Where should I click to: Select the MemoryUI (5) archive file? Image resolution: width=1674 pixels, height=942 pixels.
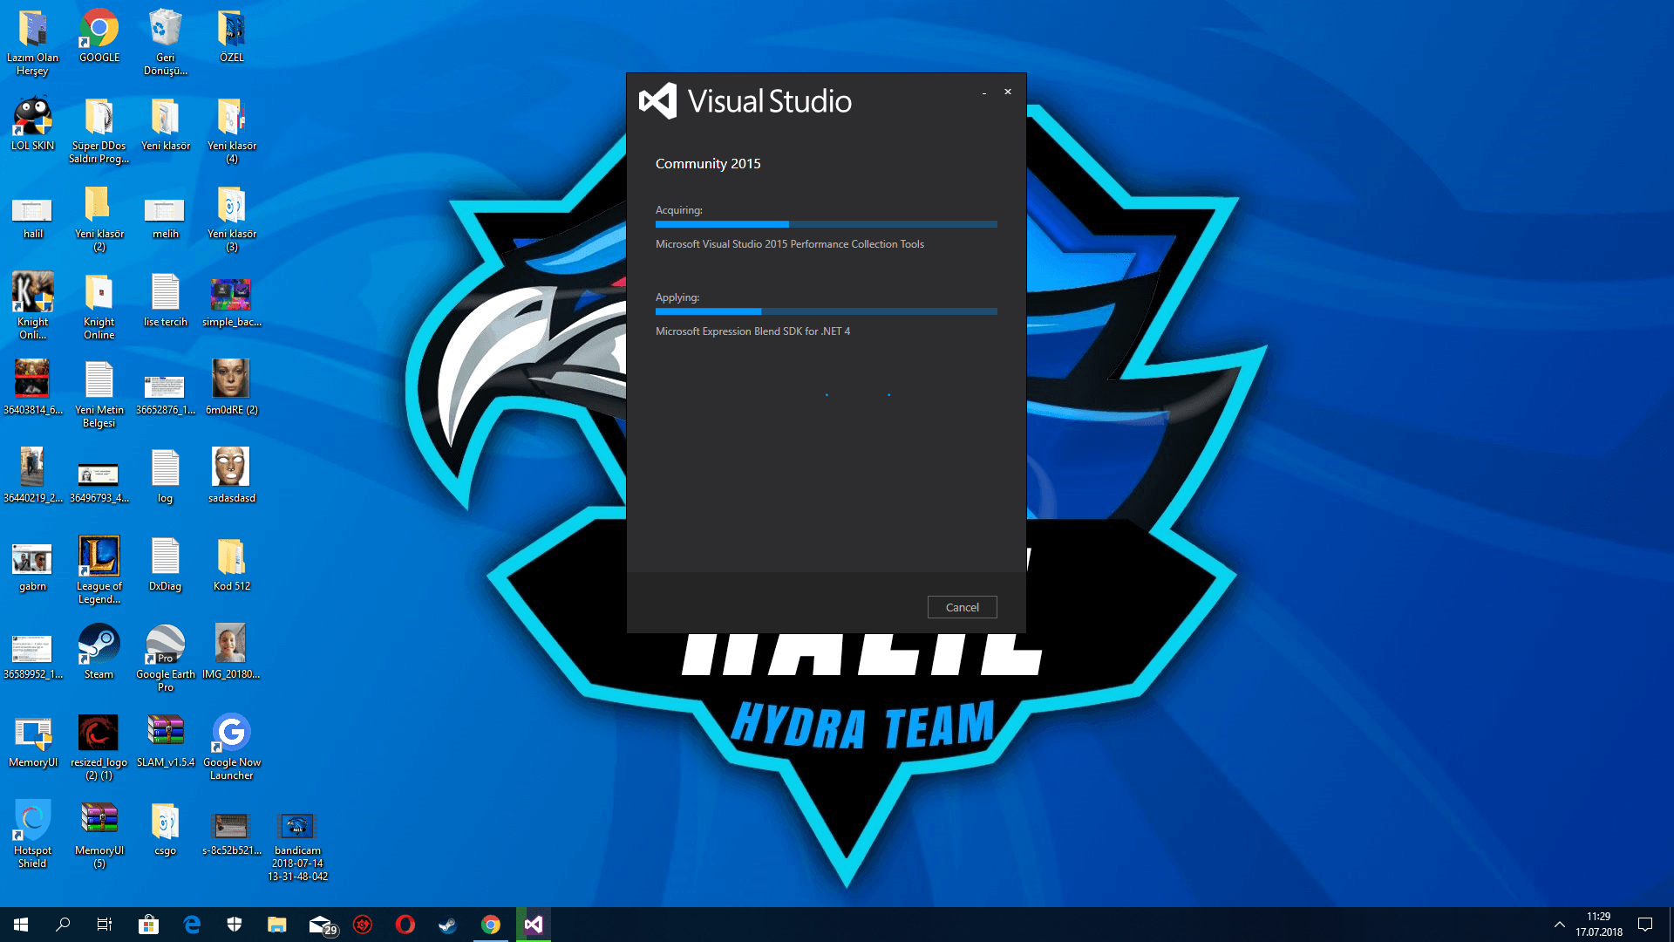point(99,835)
